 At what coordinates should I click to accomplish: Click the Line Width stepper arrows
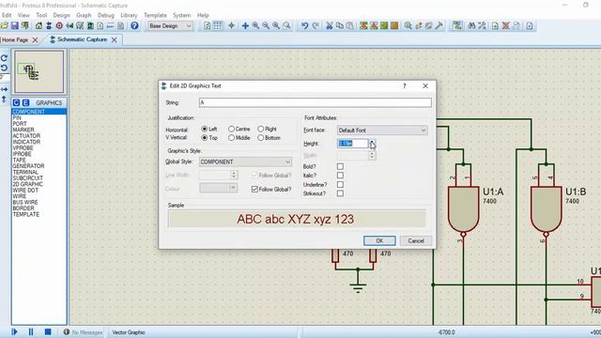(234, 176)
